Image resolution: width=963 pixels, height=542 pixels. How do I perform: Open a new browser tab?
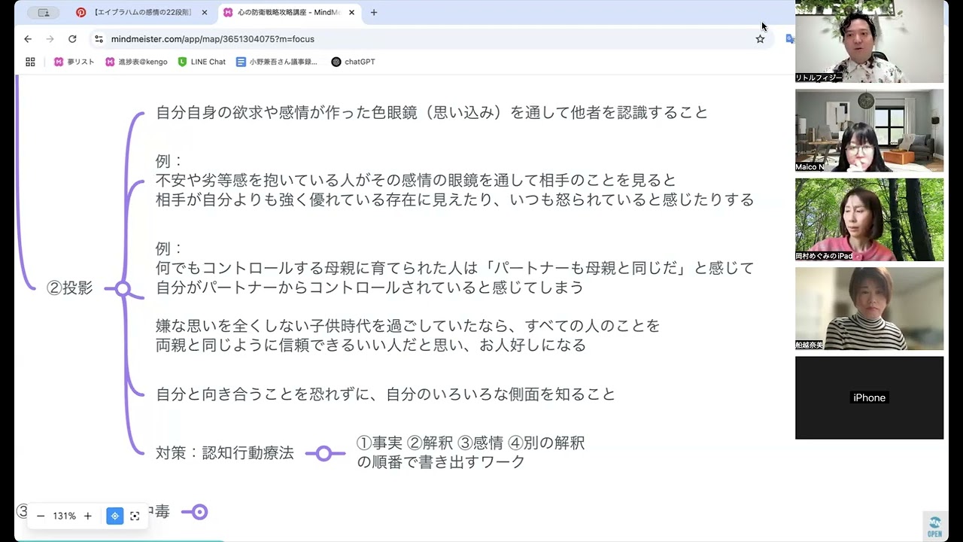coord(374,12)
